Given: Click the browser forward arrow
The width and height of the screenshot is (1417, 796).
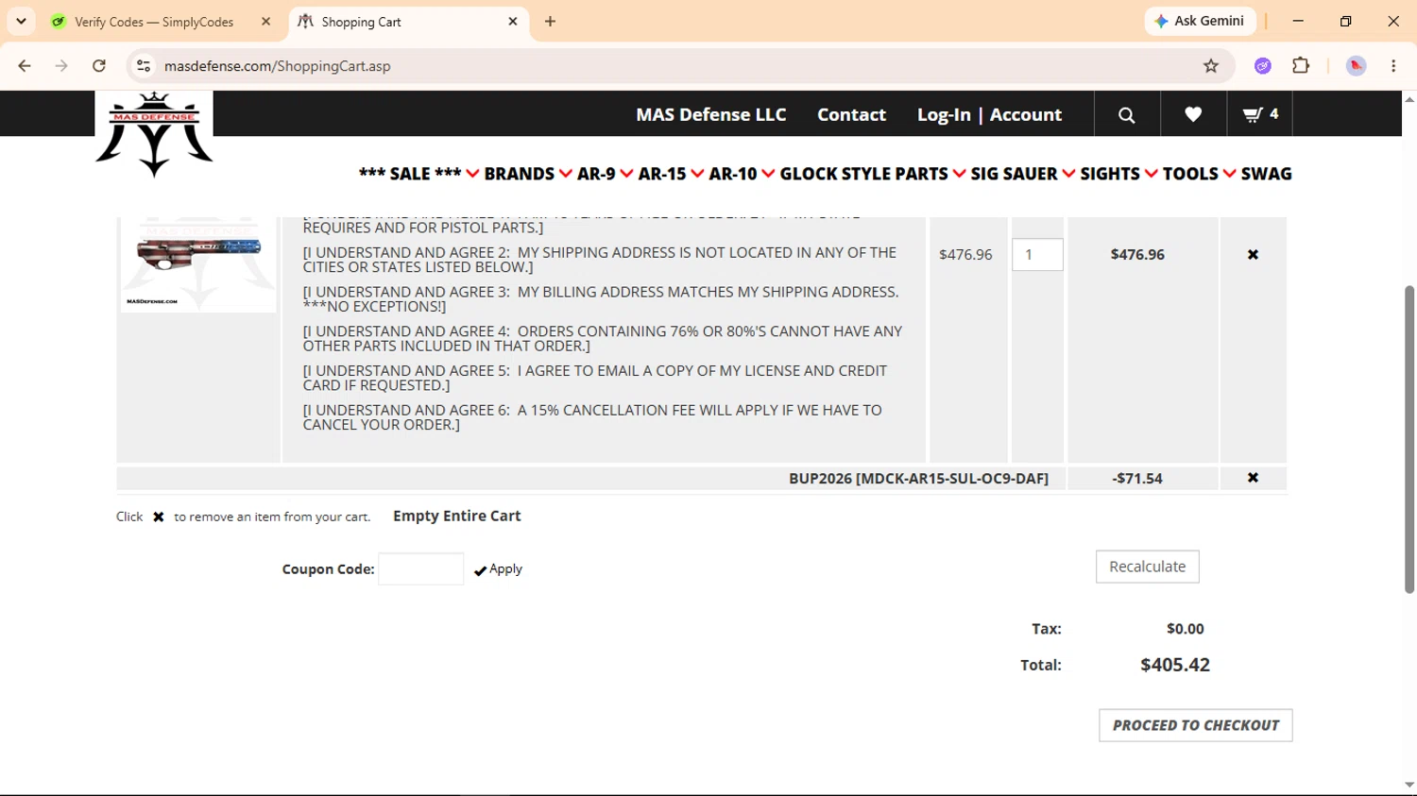Looking at the screenshot, I should click(61, 66).
